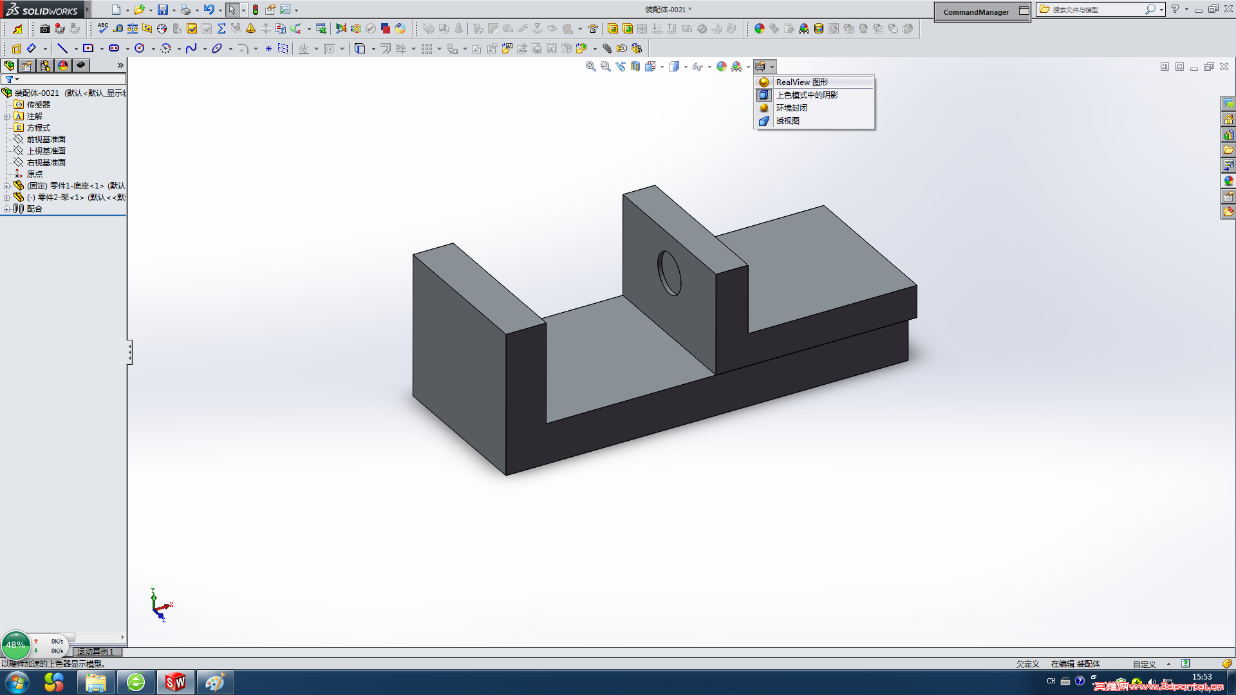This screenshot has width=1236, height=695.
Task: Toggle RealView 图形 option
Action: [801, 82]
